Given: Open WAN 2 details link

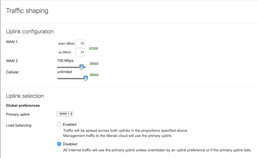Looking at the screenshot, I should tap(94, 63).
